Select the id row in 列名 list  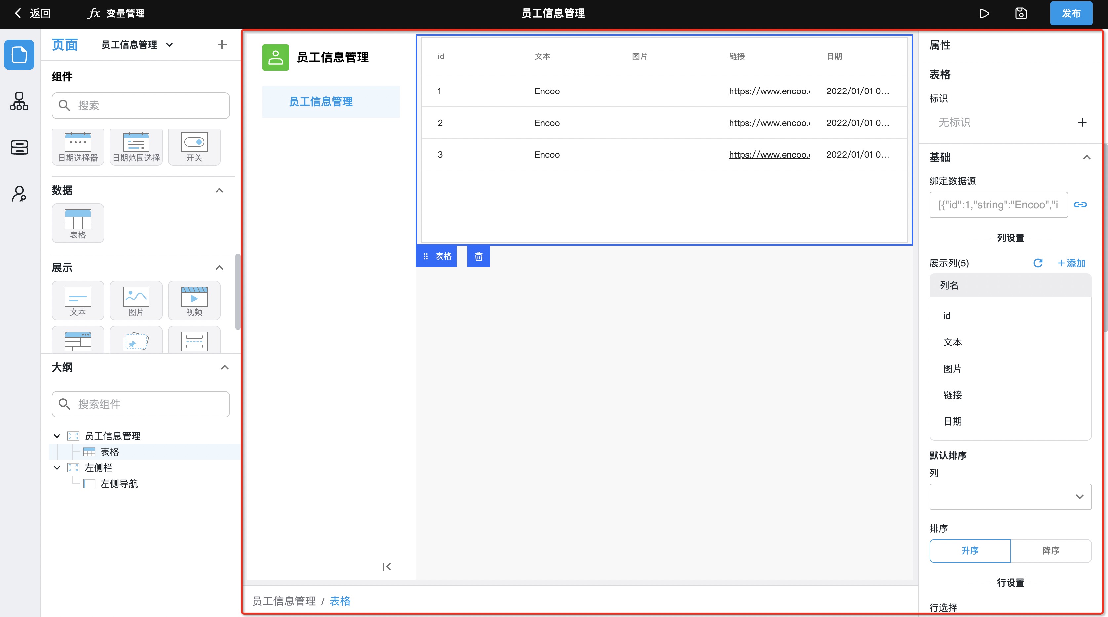(1010, 316)
